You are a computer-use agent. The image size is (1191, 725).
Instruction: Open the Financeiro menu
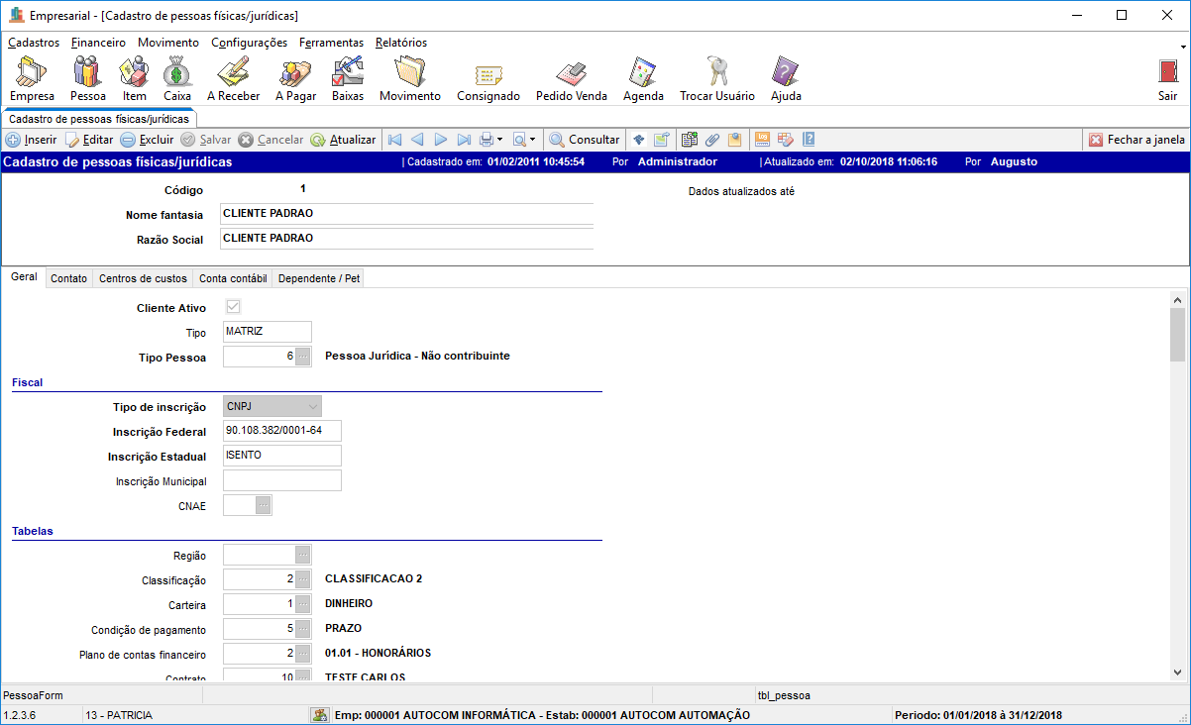pos(98,43)
